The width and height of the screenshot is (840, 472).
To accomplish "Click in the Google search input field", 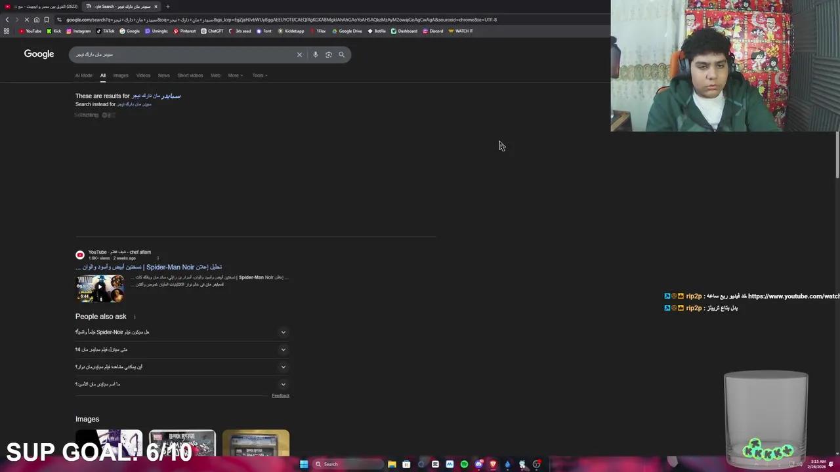I will tap(184, 54).
